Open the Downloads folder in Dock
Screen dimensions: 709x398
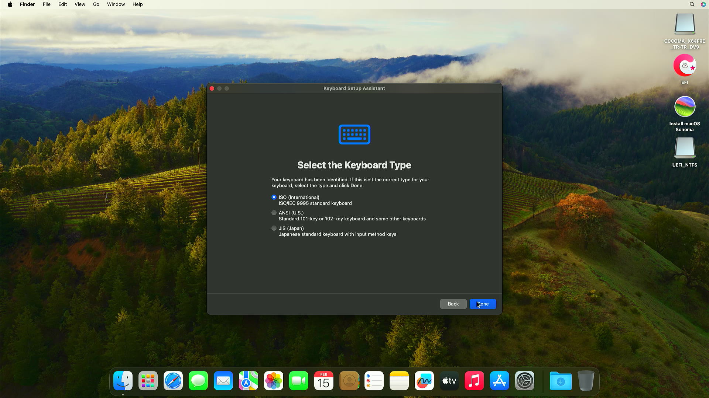click(561, 381)
